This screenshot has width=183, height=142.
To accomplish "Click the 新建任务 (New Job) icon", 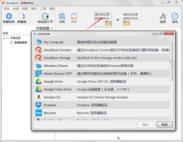I will [x=9, y=16].
